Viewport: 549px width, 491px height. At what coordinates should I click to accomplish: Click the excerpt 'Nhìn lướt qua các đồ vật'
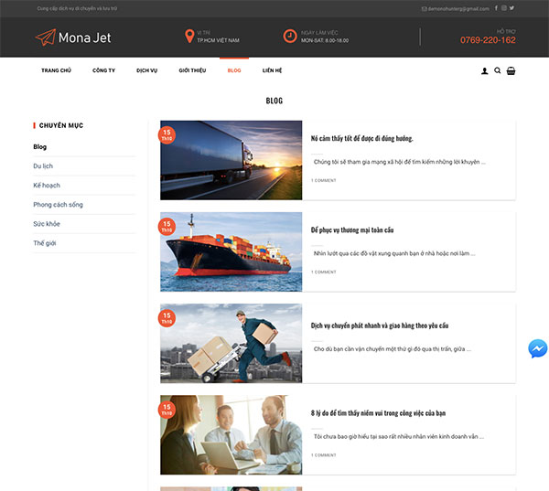coord(394,253)
